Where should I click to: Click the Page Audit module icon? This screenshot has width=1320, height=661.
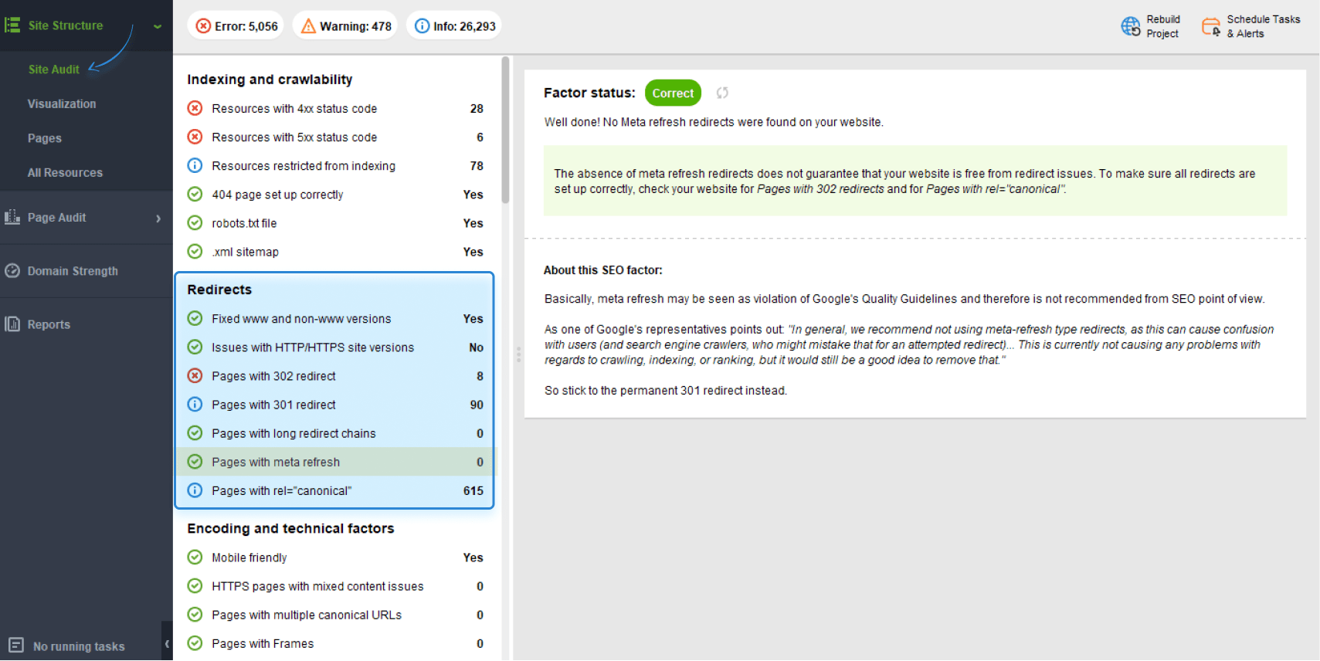[x=12, y=218]
